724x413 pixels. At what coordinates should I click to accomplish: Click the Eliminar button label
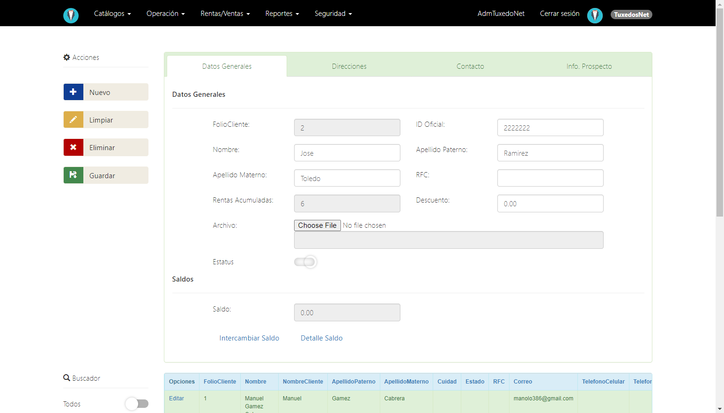point(102,148)
